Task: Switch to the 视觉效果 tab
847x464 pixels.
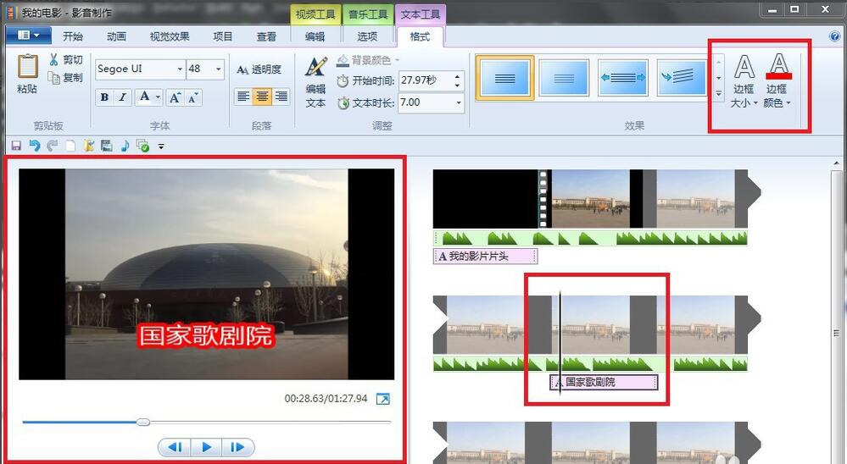Action: 170,36
